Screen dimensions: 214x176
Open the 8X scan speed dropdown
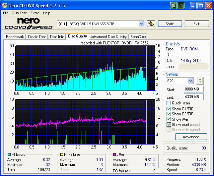[x=190, y=81]
